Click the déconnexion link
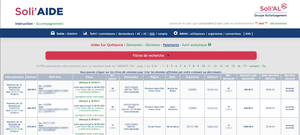Image resolution: width=300 pixels, height=135 pixels. point(278,24)
